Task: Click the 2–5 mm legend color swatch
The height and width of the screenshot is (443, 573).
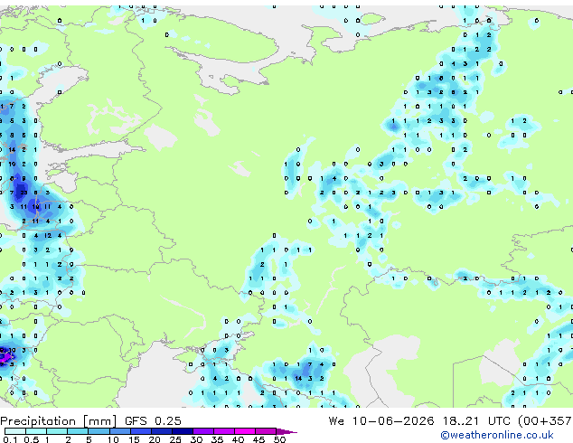Action: click(x=79, y=431)
